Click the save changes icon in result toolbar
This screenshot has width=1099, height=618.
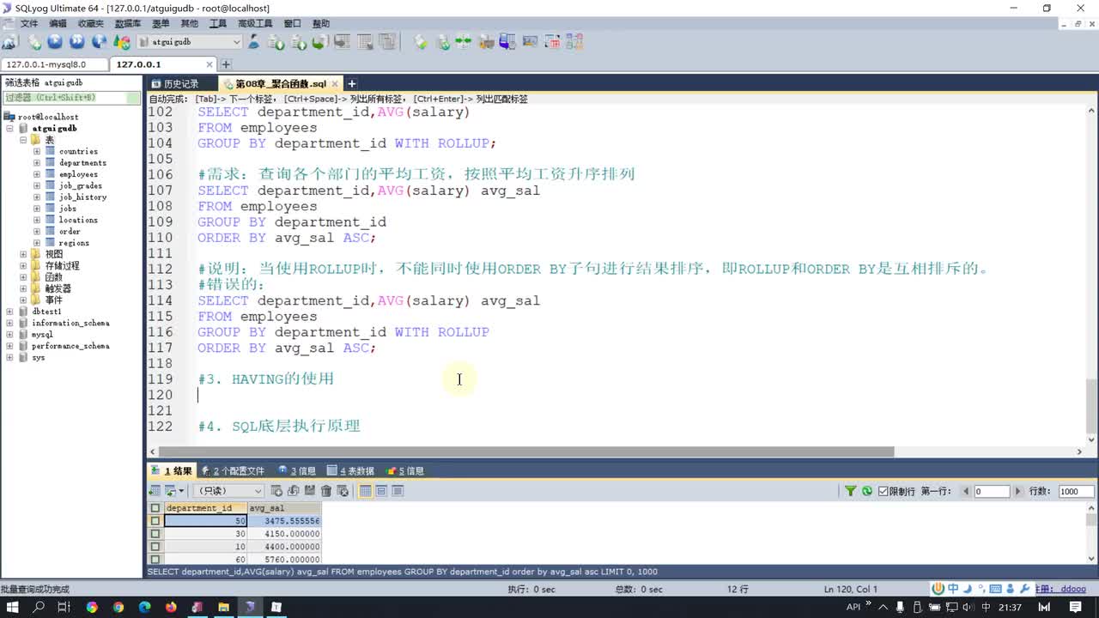click(310, 491)
